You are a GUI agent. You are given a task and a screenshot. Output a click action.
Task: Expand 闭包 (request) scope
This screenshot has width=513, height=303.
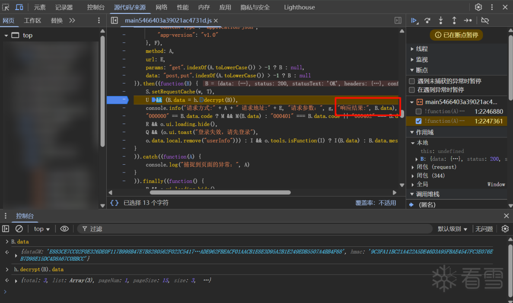[x=413, y=167]
